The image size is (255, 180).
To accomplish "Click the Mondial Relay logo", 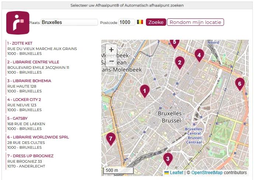I will (x=18, y=22).
